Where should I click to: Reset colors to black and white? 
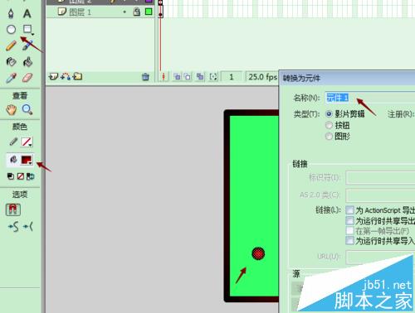pos(11,176)
